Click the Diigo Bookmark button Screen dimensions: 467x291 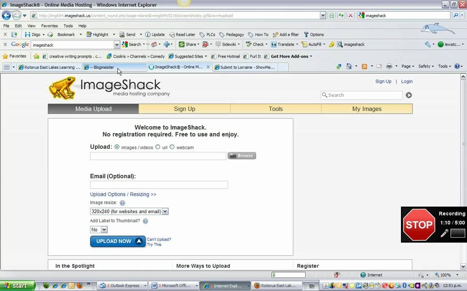coord(66,34)
